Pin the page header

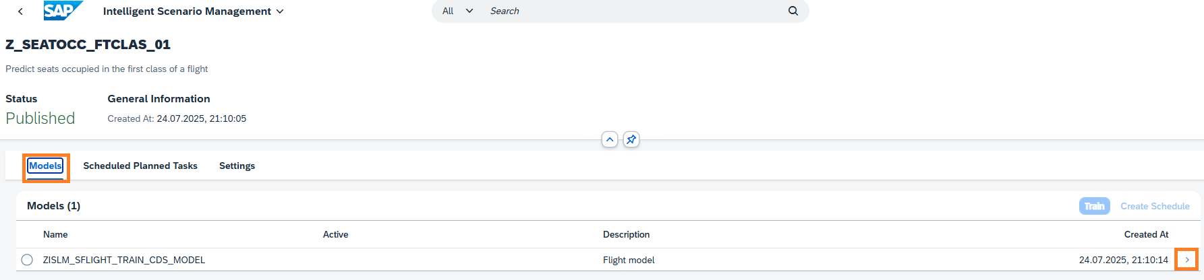[631, 139]
